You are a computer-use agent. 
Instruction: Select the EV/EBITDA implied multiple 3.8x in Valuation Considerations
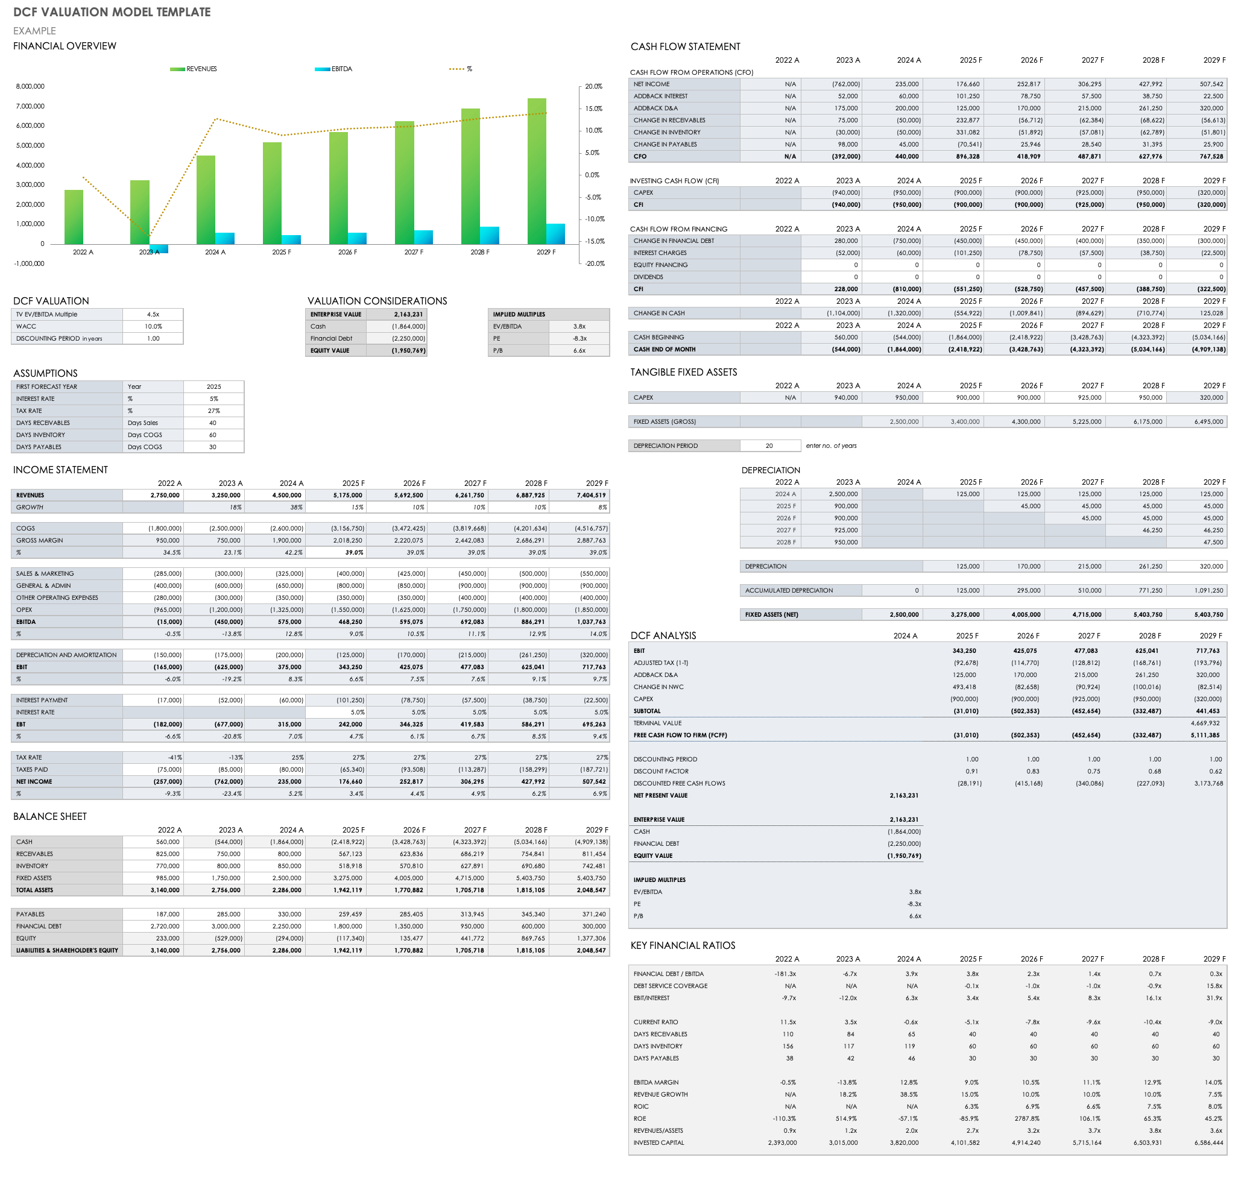pos(579,327)
